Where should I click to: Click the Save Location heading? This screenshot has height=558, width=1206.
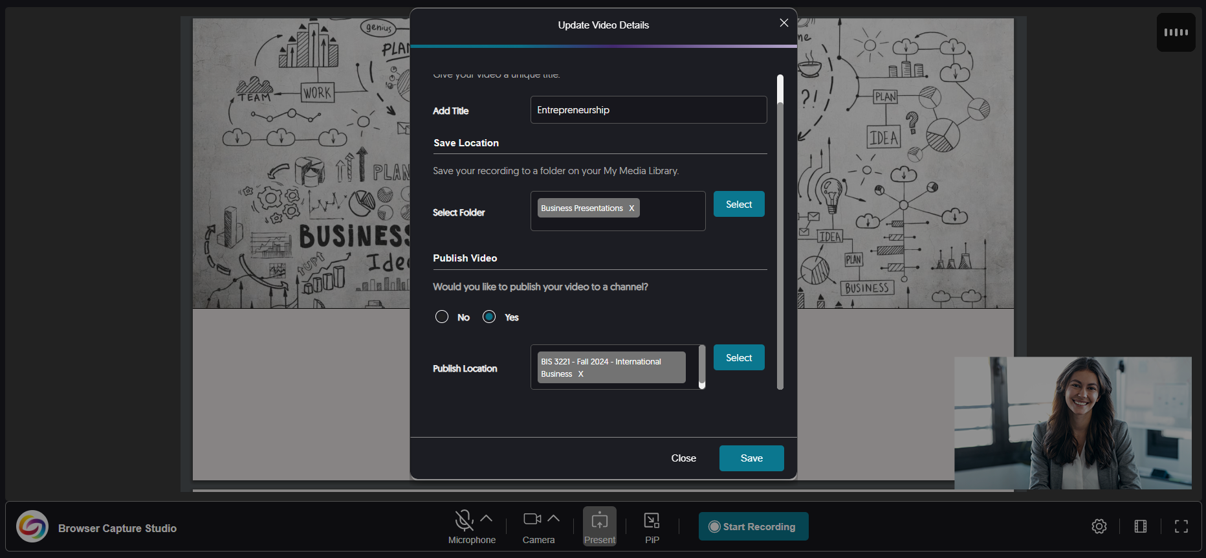(466, 143)
